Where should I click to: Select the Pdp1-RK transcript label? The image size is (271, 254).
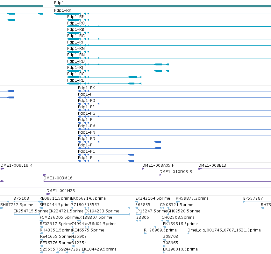pyautogui.click(x=63, y=10)
